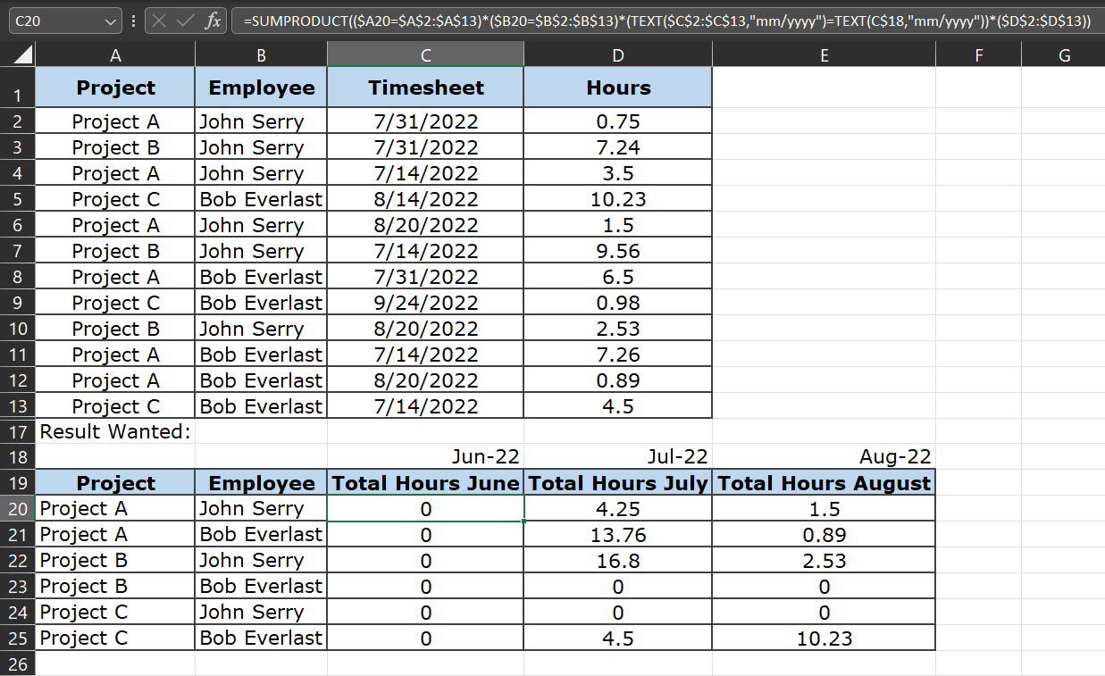Select column A header
1105x676 pixels.
point(115,55)
